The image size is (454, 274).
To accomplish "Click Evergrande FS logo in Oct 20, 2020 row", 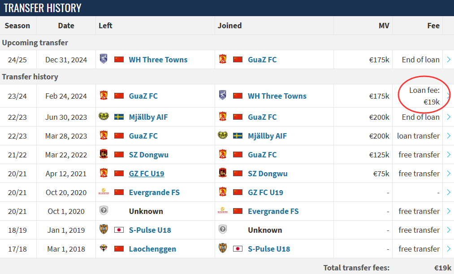I will (104, 192).
